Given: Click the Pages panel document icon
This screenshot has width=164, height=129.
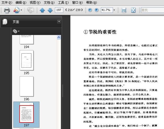Looking at the screenshot, I should pyautogui.click(x=5, y=22).
